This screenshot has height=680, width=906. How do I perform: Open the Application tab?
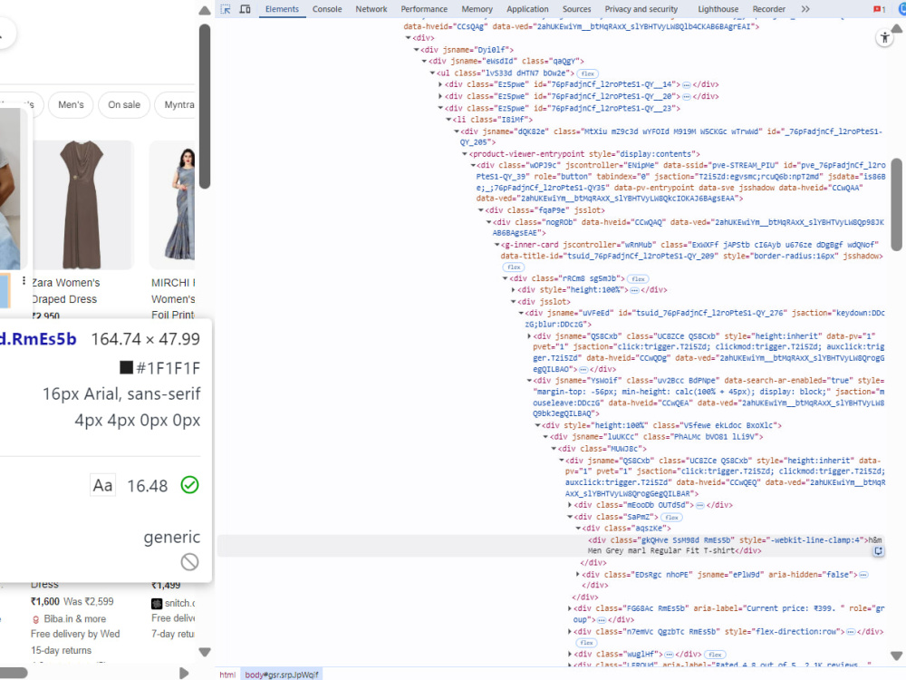(527, 9)
